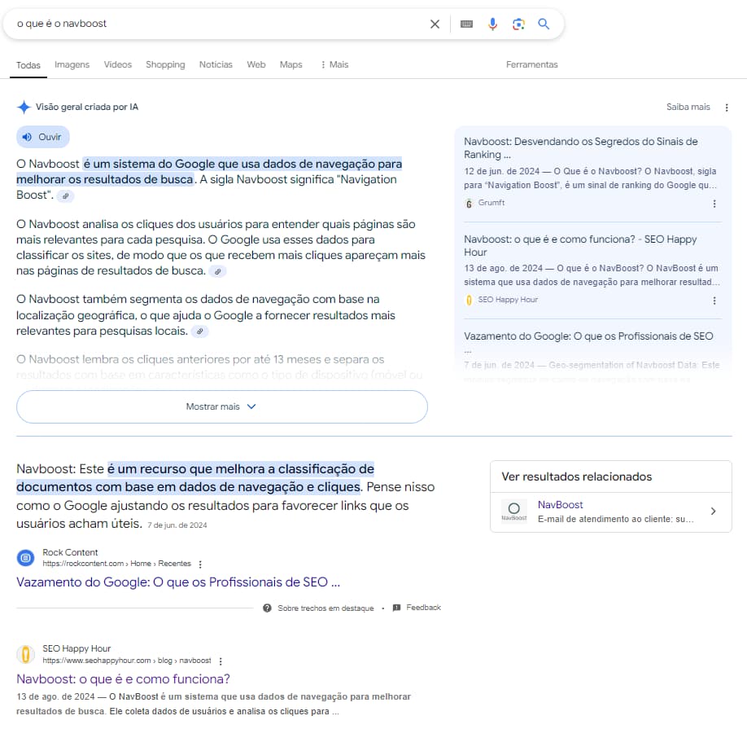Open the NavBoost related result link
Screen dimensions: 747x729
pos(560,505)
